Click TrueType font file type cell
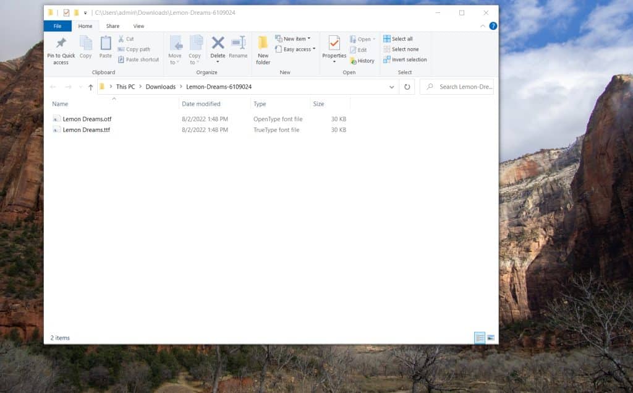 coord(276,130)
